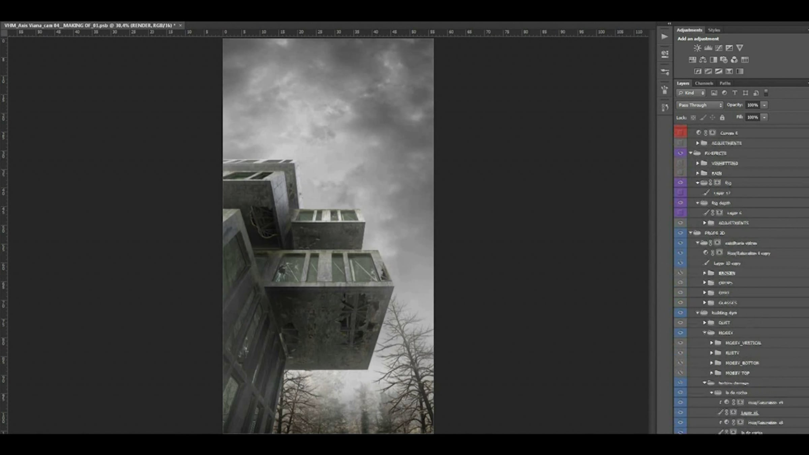Hide the FX-EFECTS group
The image size is (809, 455).
tap(680, 153)
